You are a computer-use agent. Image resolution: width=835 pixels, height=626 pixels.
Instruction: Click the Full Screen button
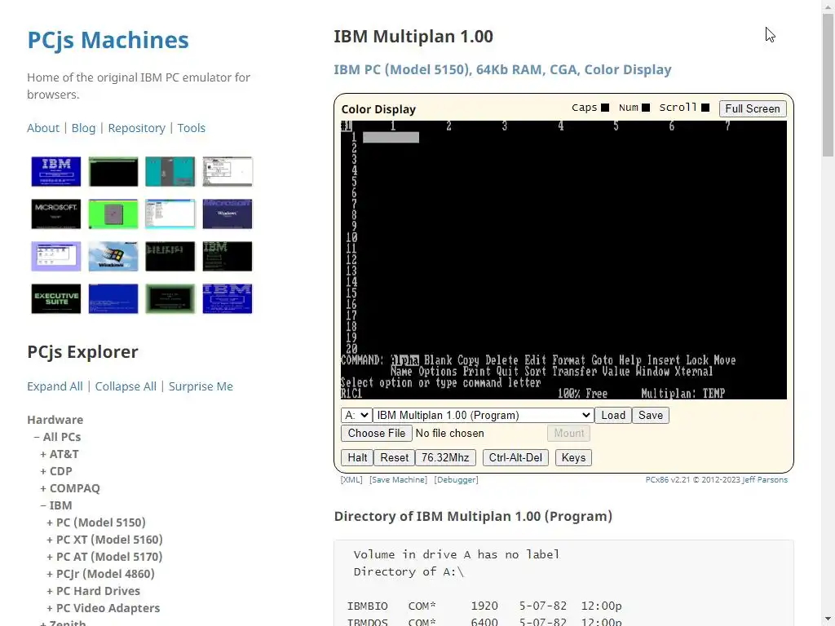click(753, 108)
